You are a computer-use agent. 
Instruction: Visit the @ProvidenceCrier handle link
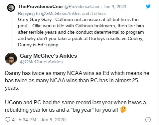click(x=82, y=7)
